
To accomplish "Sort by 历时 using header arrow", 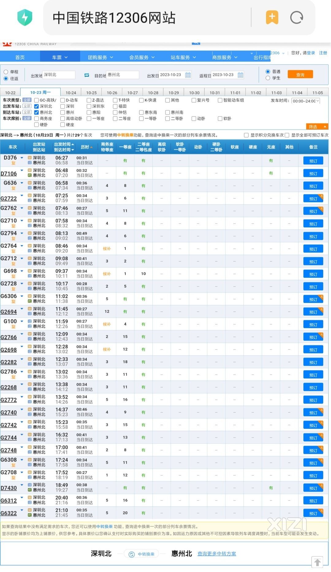I will coord(91,147).
